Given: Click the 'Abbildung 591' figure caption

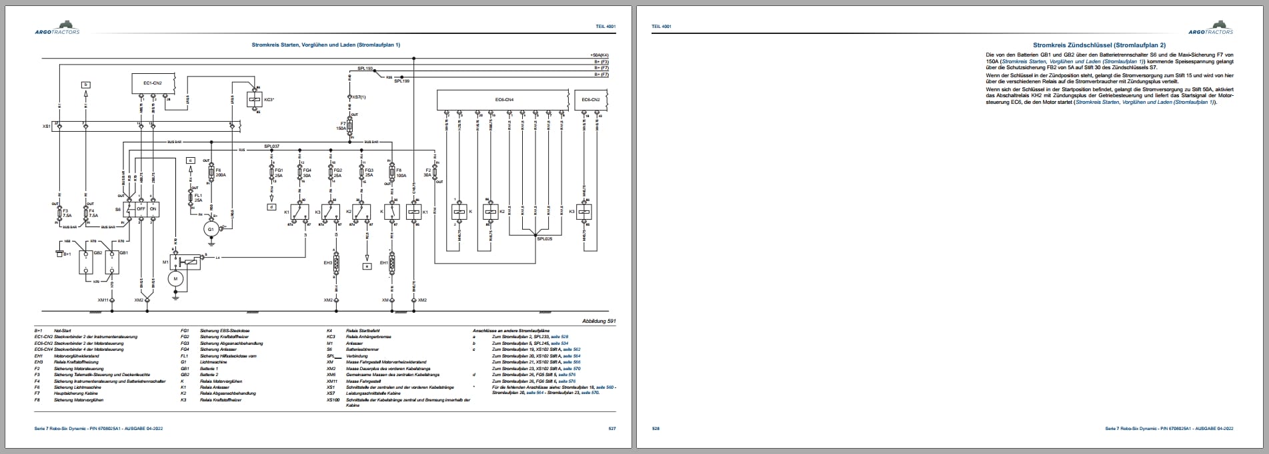Looking at the screenshot, I should [x=599, y=321].
